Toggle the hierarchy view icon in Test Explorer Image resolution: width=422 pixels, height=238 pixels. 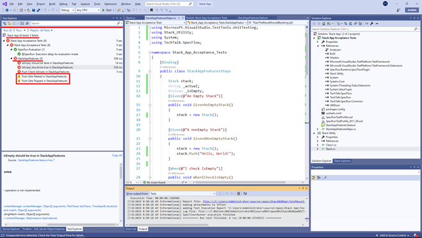10,24
